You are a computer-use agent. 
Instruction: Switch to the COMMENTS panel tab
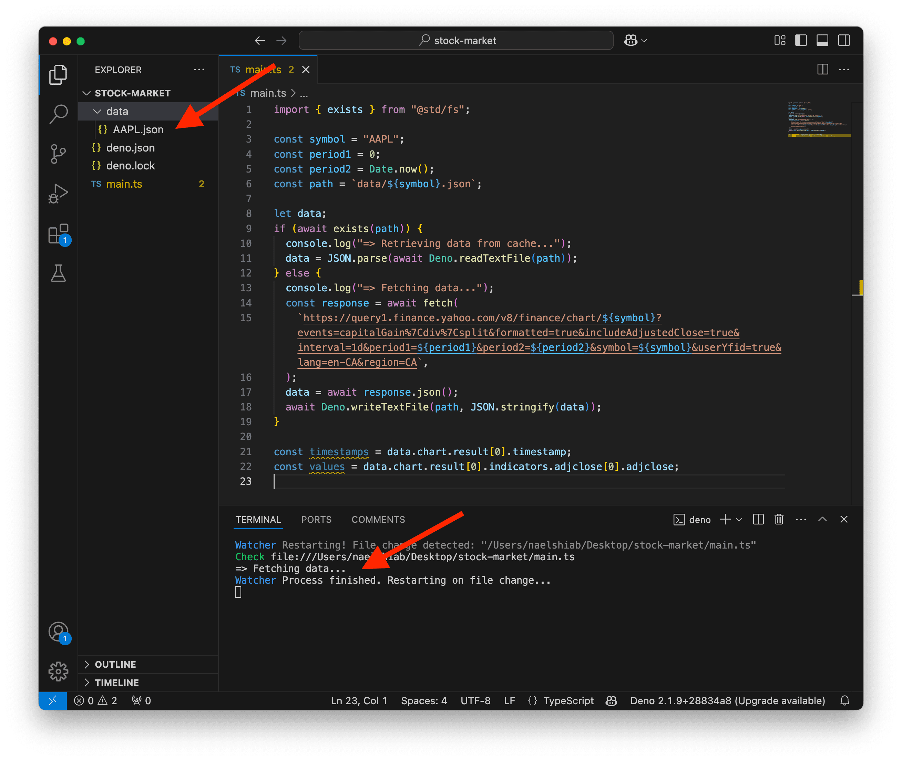pos(378,519)
